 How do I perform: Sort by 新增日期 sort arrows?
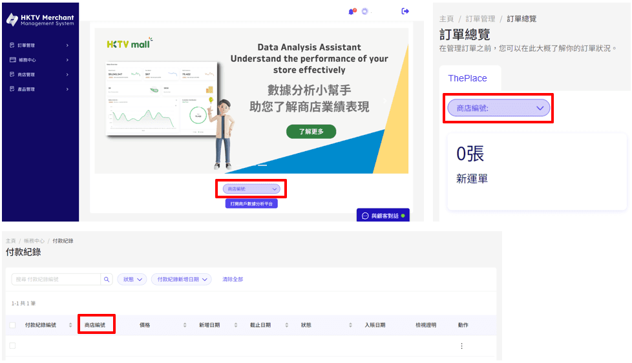[236, 325]
